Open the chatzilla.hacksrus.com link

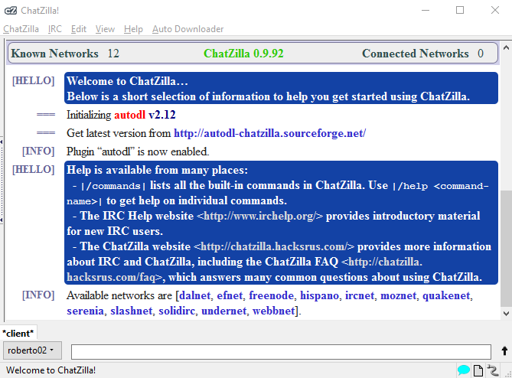(274, 246)
